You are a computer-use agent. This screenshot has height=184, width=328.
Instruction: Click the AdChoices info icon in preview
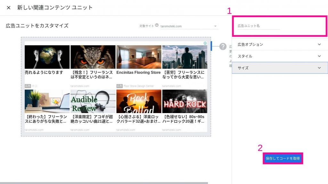click(x=205, y=43)
